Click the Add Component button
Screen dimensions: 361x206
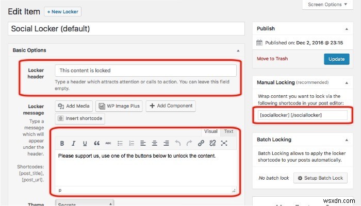pos(171,106)
